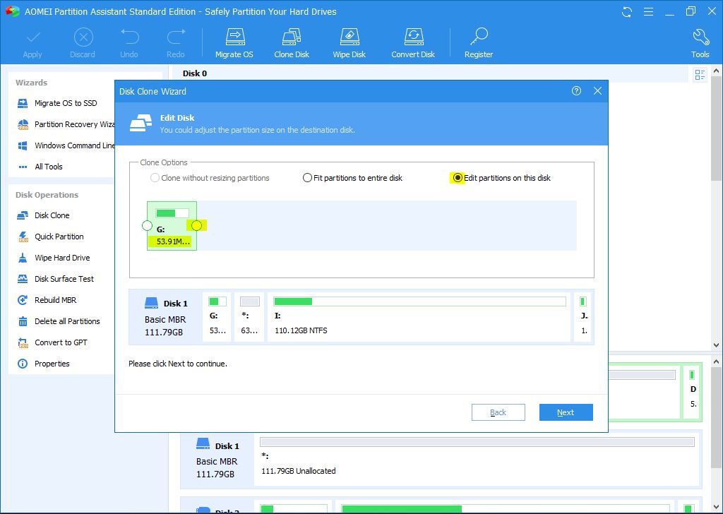Click the Next button
This screenshot has width=723, height=514.
(566, 412)
